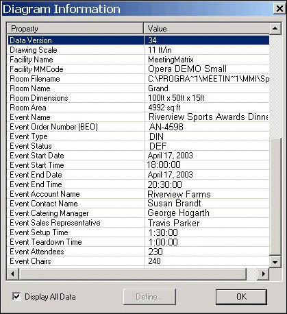Click the scroll down arrow
The width and height of the screenshot is (287, 314).
click(x=275, y=262)
